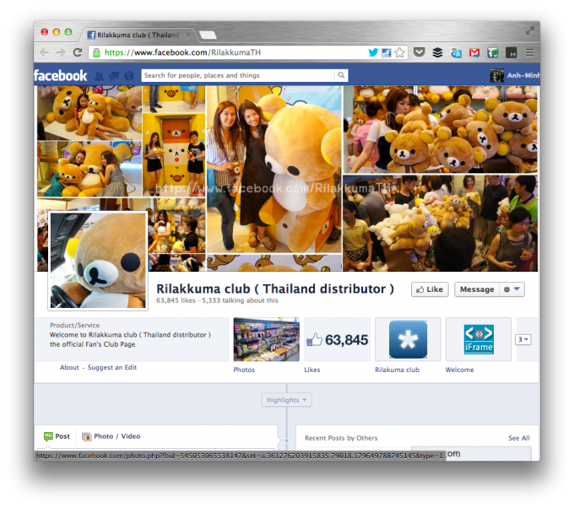The width and height of the screenshot is (574, 508).
Task: Open the Chrome hamburger menu
Action: coord(529,52)
